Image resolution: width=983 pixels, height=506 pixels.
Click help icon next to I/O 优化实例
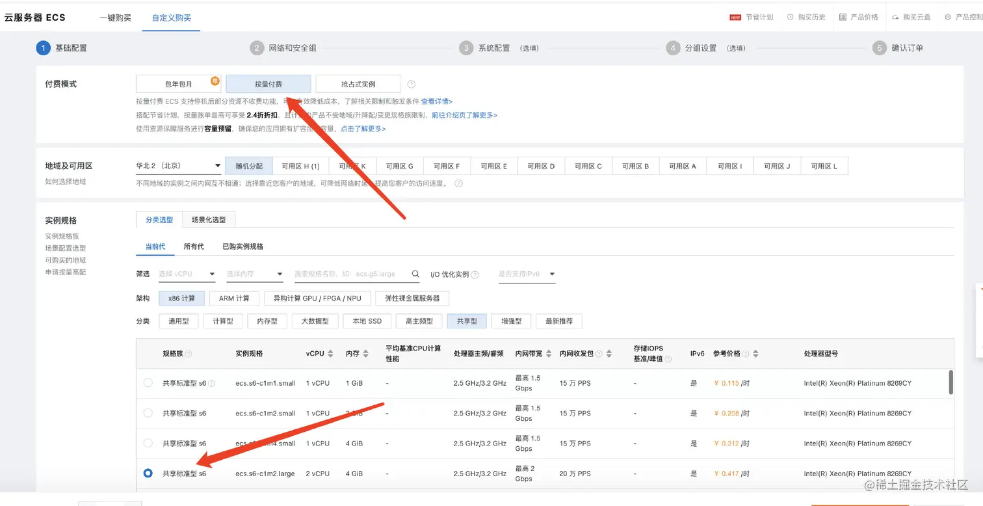click(x=475, y=274)
